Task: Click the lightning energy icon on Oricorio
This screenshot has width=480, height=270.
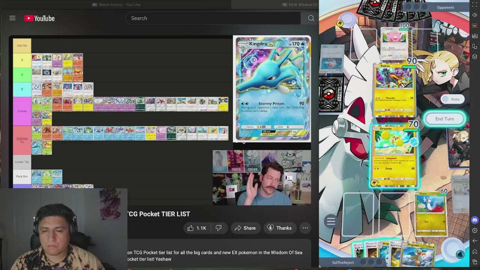Action: tap(374, 183)
